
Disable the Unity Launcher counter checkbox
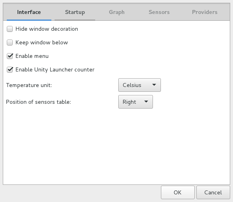coord(10,70)
